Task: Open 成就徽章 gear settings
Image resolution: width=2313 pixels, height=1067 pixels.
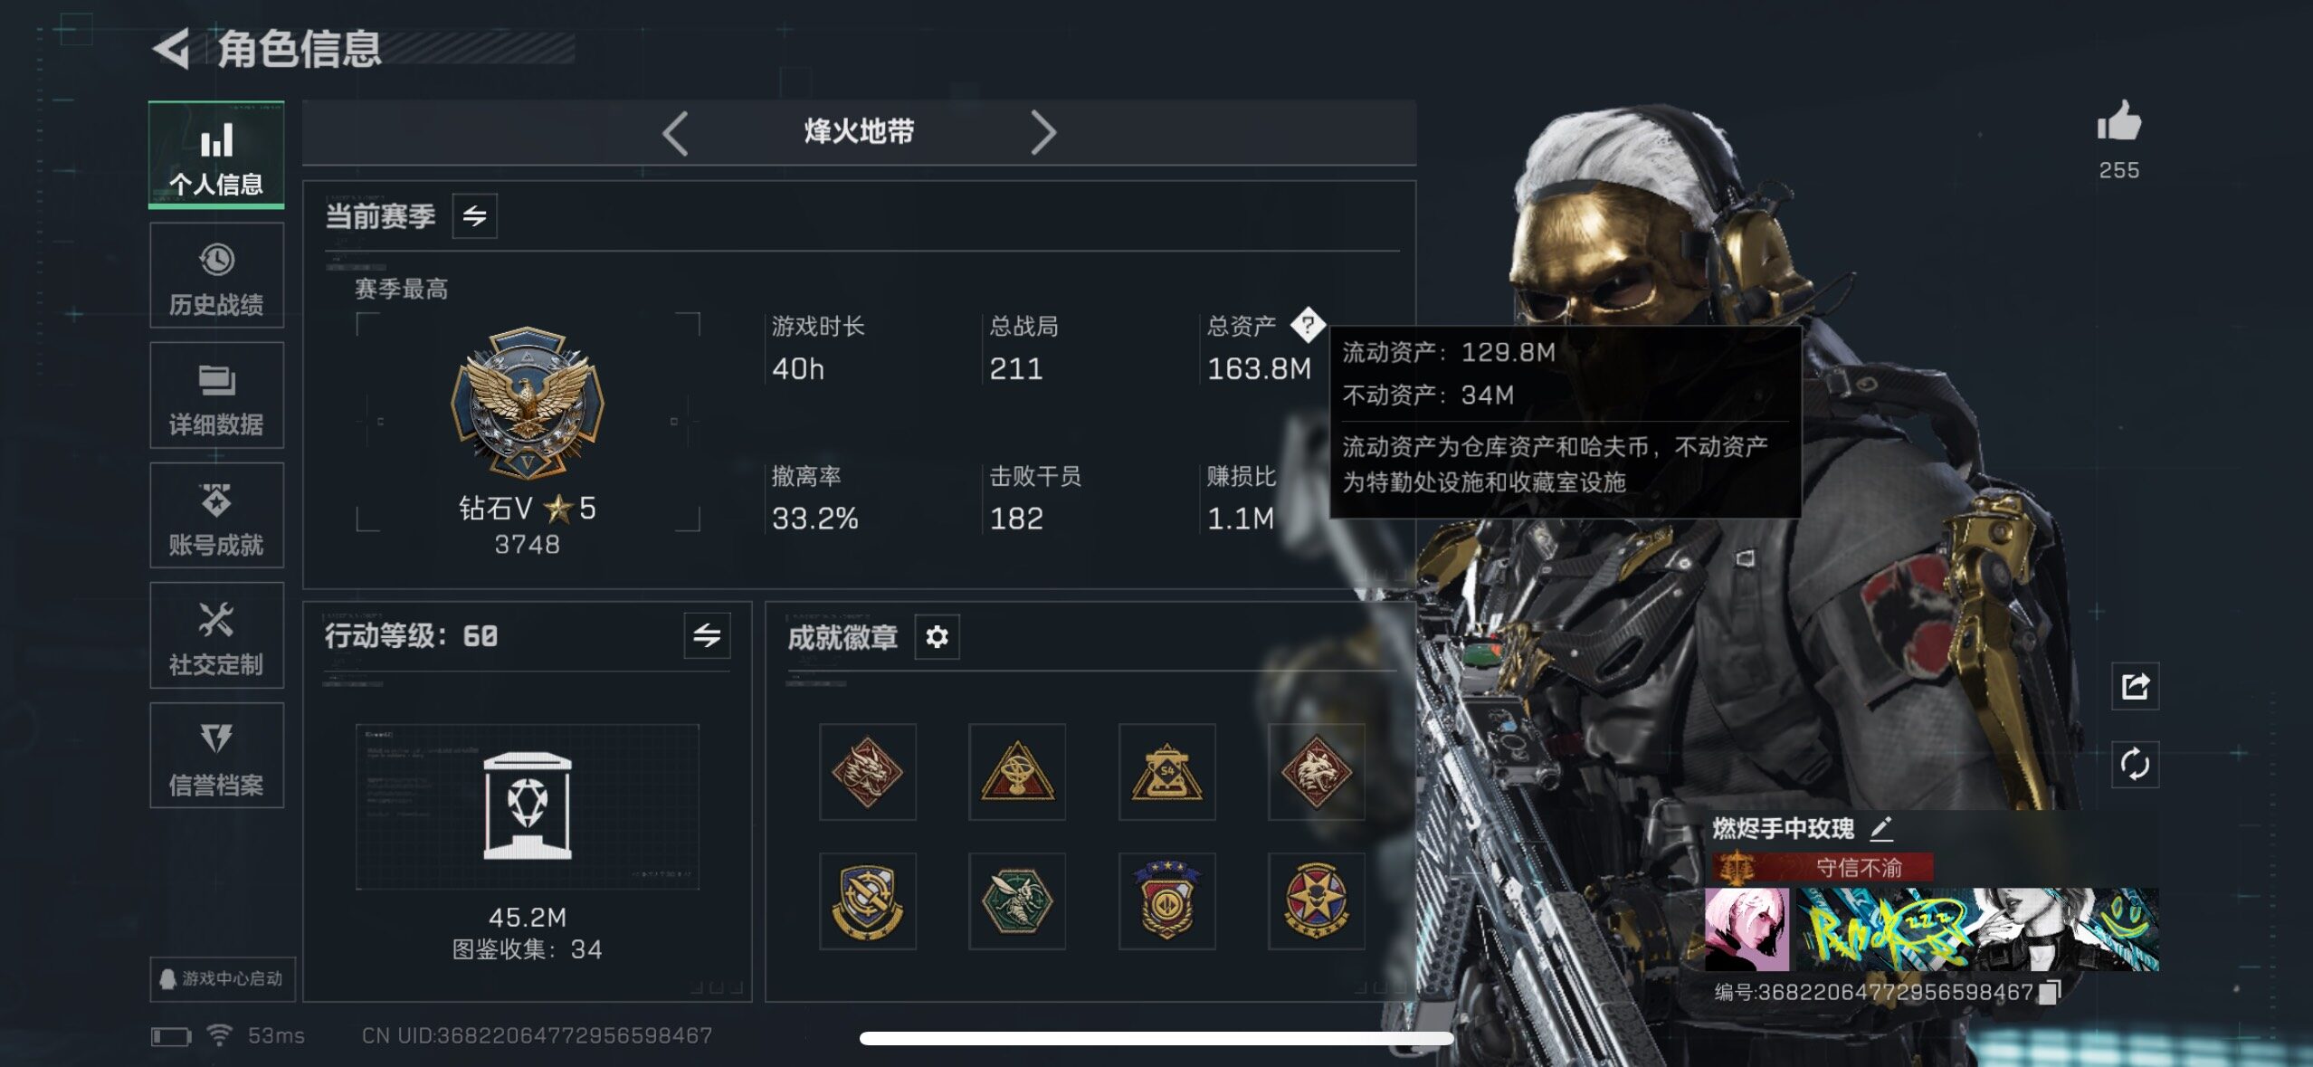Action: click(x=937, y=637)
